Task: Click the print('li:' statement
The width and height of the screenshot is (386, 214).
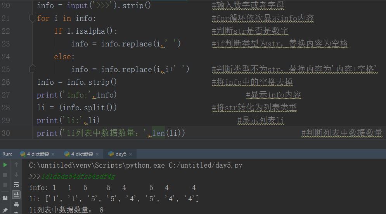Action: pos(68,120)
